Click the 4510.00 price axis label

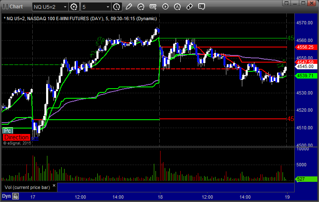[x=304, y=128]
